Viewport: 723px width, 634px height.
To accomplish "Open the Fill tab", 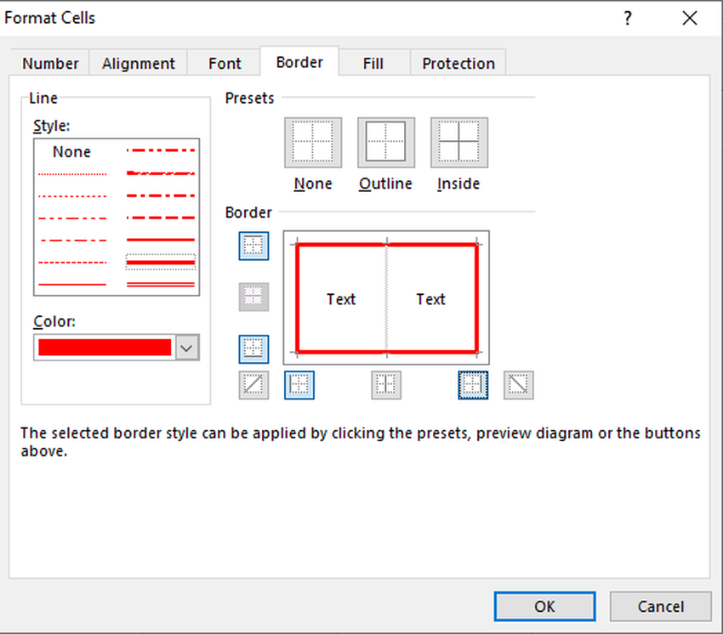I will [373, 64].
